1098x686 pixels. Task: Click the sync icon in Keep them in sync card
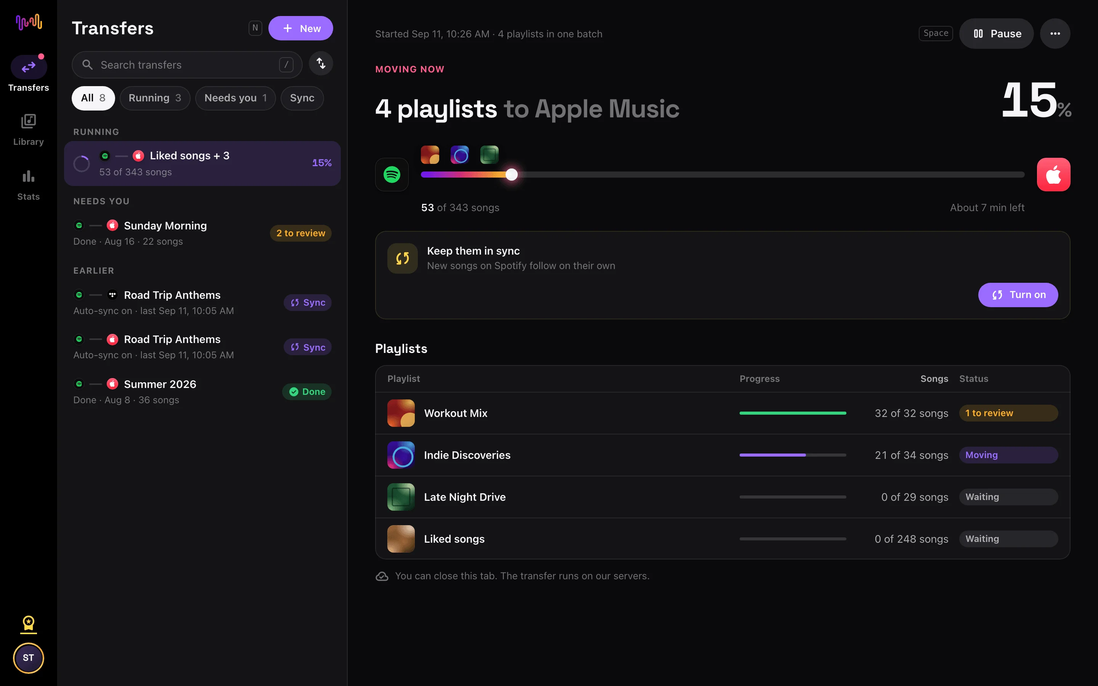coord(403,259)
